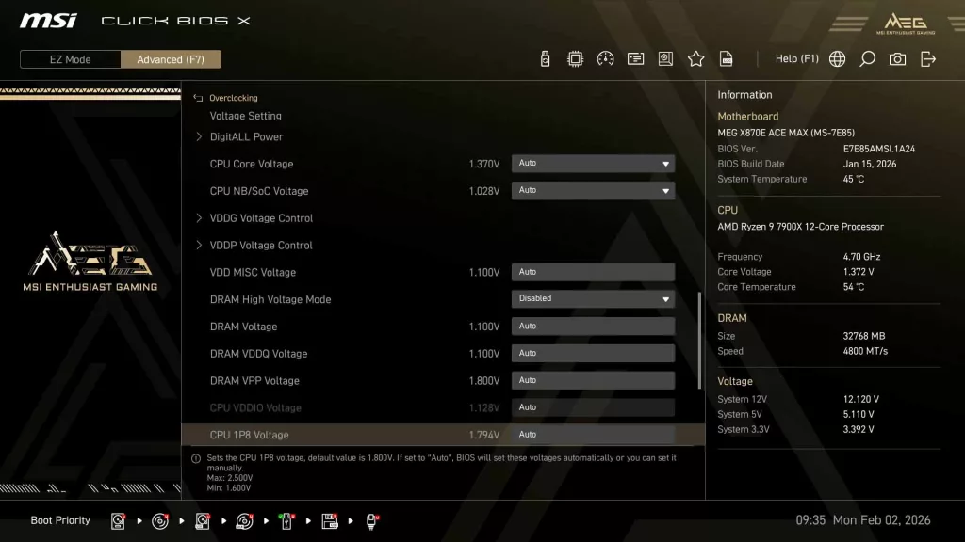Select the first hard drive in Boot Priority
The image size is (965, 542).
pos(117,520)
